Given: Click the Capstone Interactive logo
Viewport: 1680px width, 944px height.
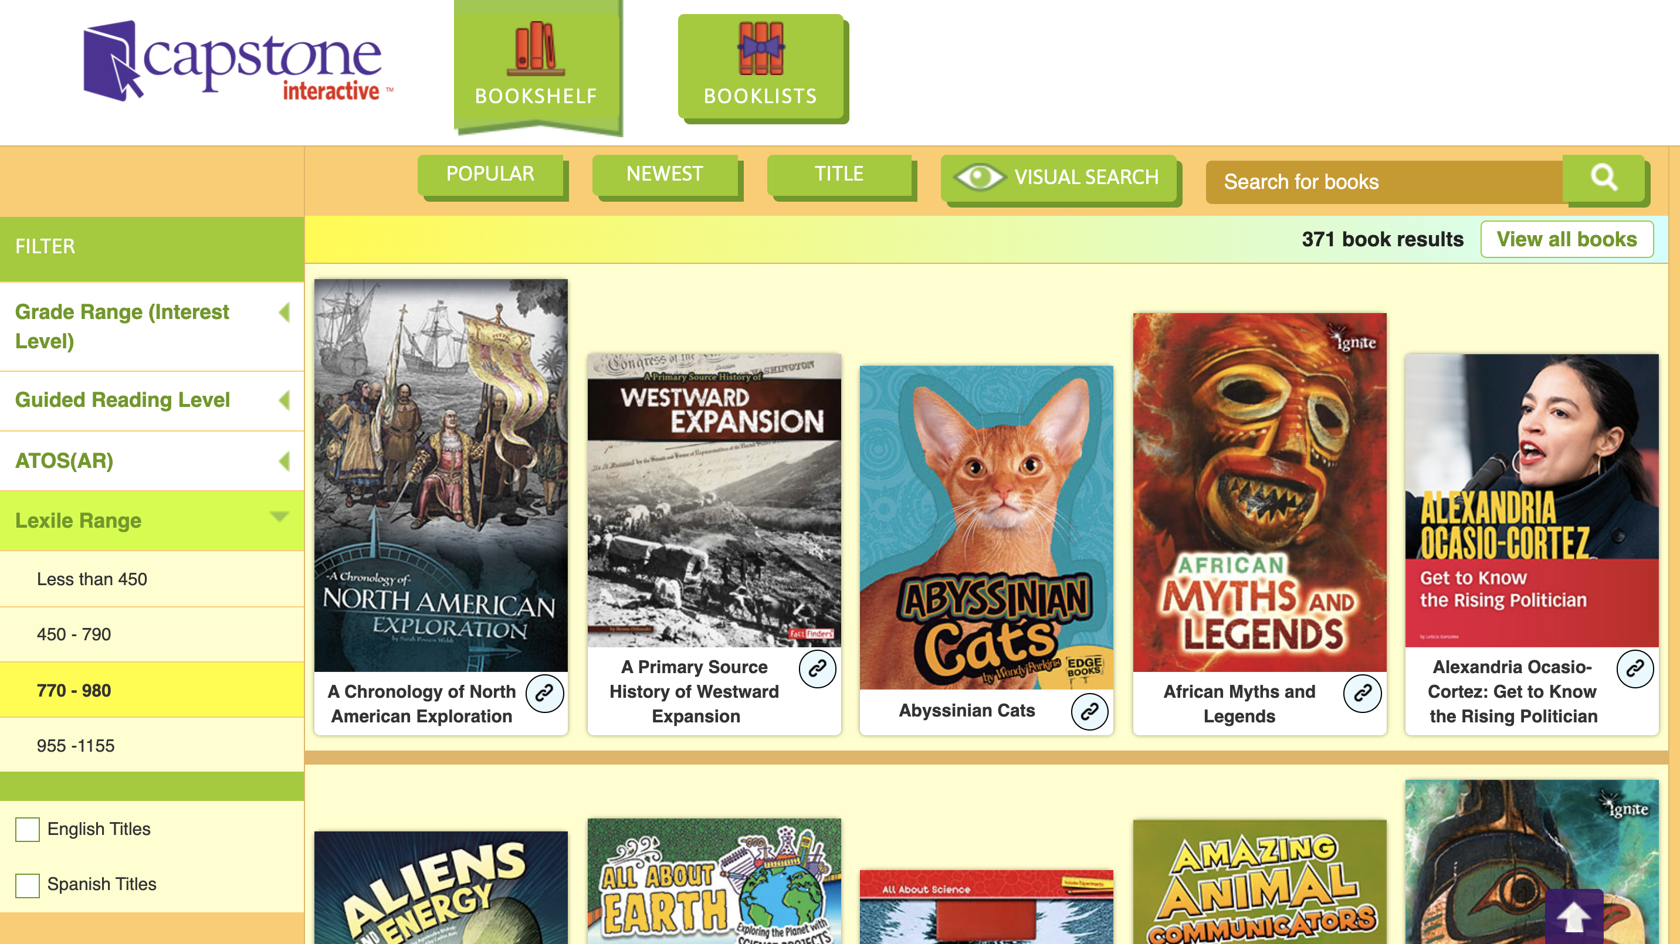Looking at the screenshot, I should (x=238, y=62).
